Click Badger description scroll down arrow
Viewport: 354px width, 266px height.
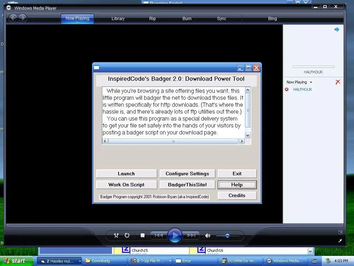coord(248,135)
